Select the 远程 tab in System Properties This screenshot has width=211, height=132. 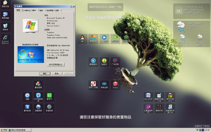(57, 11)
